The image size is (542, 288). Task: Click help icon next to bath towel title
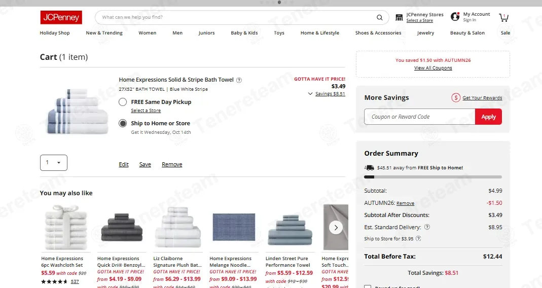pos(239,80)
